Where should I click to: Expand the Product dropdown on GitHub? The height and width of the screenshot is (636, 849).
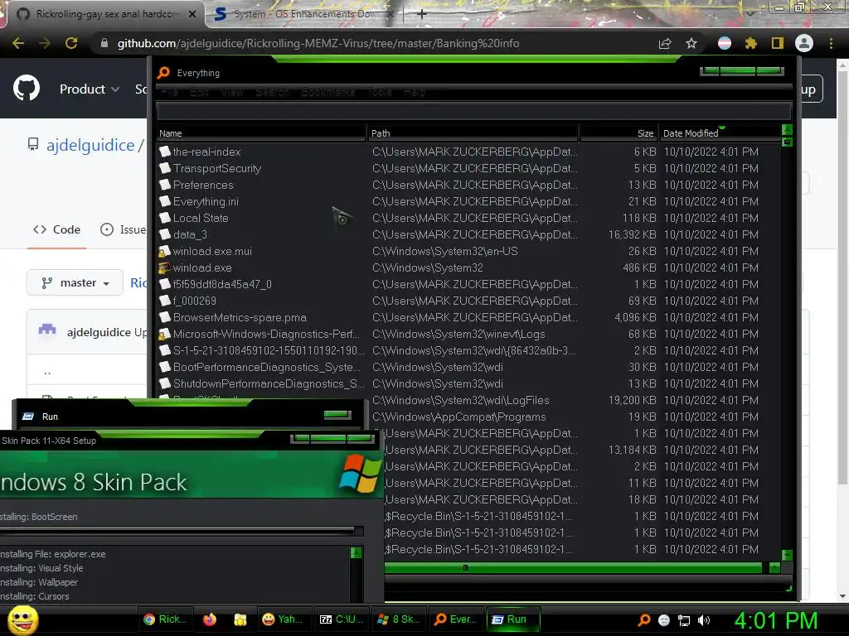[x=90, y=89]
